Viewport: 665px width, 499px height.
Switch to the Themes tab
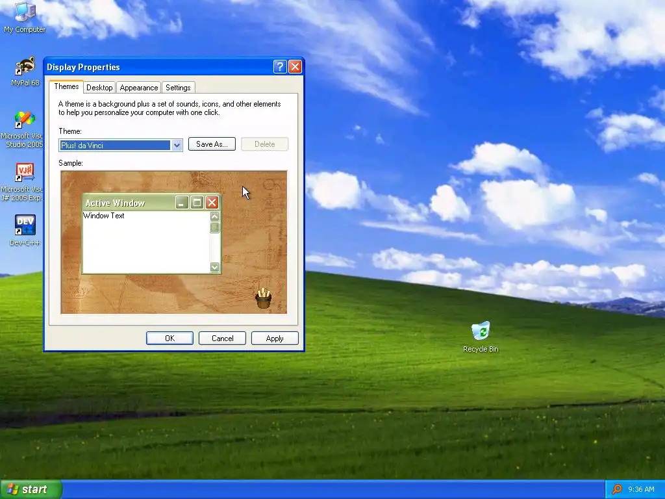(66, 86)
